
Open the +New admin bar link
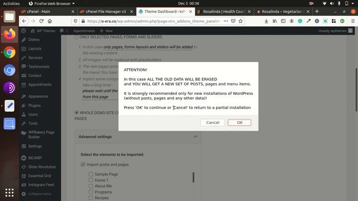point(106,31)
